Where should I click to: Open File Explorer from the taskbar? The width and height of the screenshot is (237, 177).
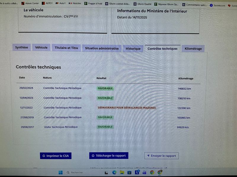[122, 172]
